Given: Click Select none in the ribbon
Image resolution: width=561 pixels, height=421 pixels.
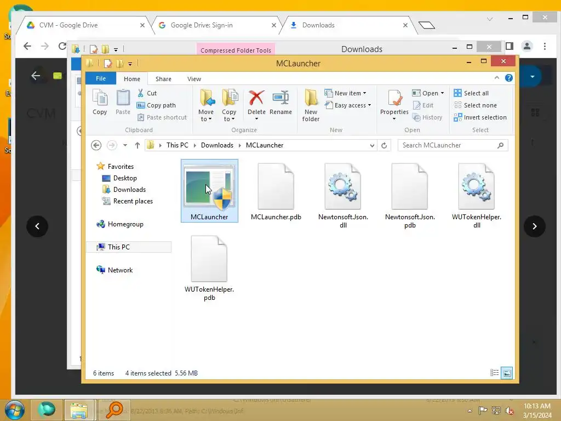Looking at the screenshot, I should click(x=476, y=105).
